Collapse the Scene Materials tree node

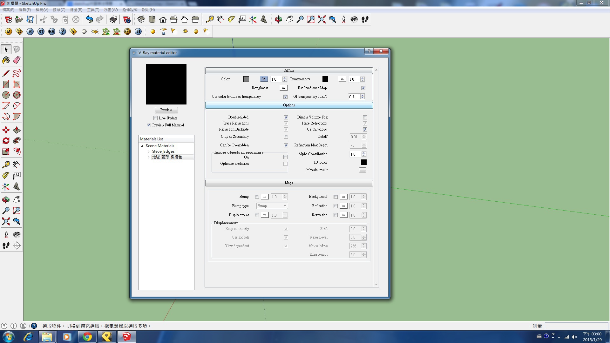click(142, 146)
